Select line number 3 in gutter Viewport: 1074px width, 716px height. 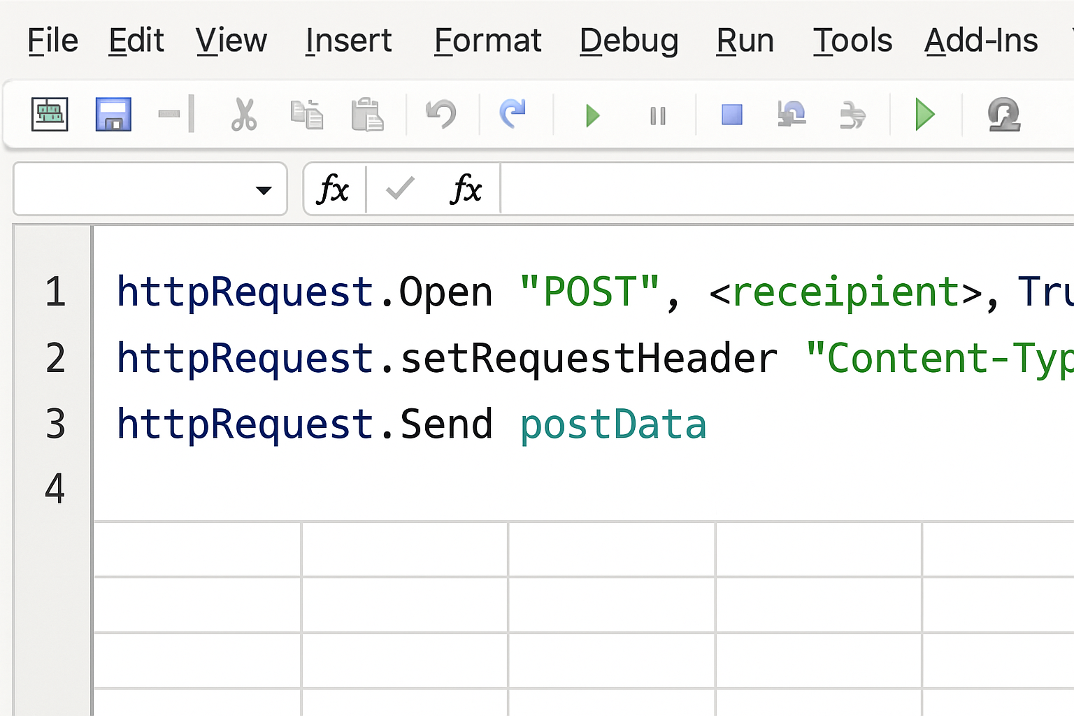pos(55,424)
